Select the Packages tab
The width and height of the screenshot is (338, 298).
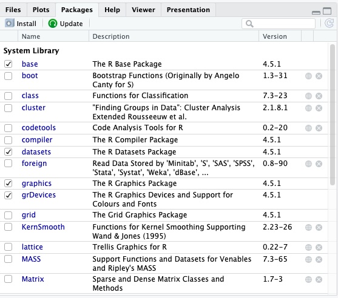point(77,10)
